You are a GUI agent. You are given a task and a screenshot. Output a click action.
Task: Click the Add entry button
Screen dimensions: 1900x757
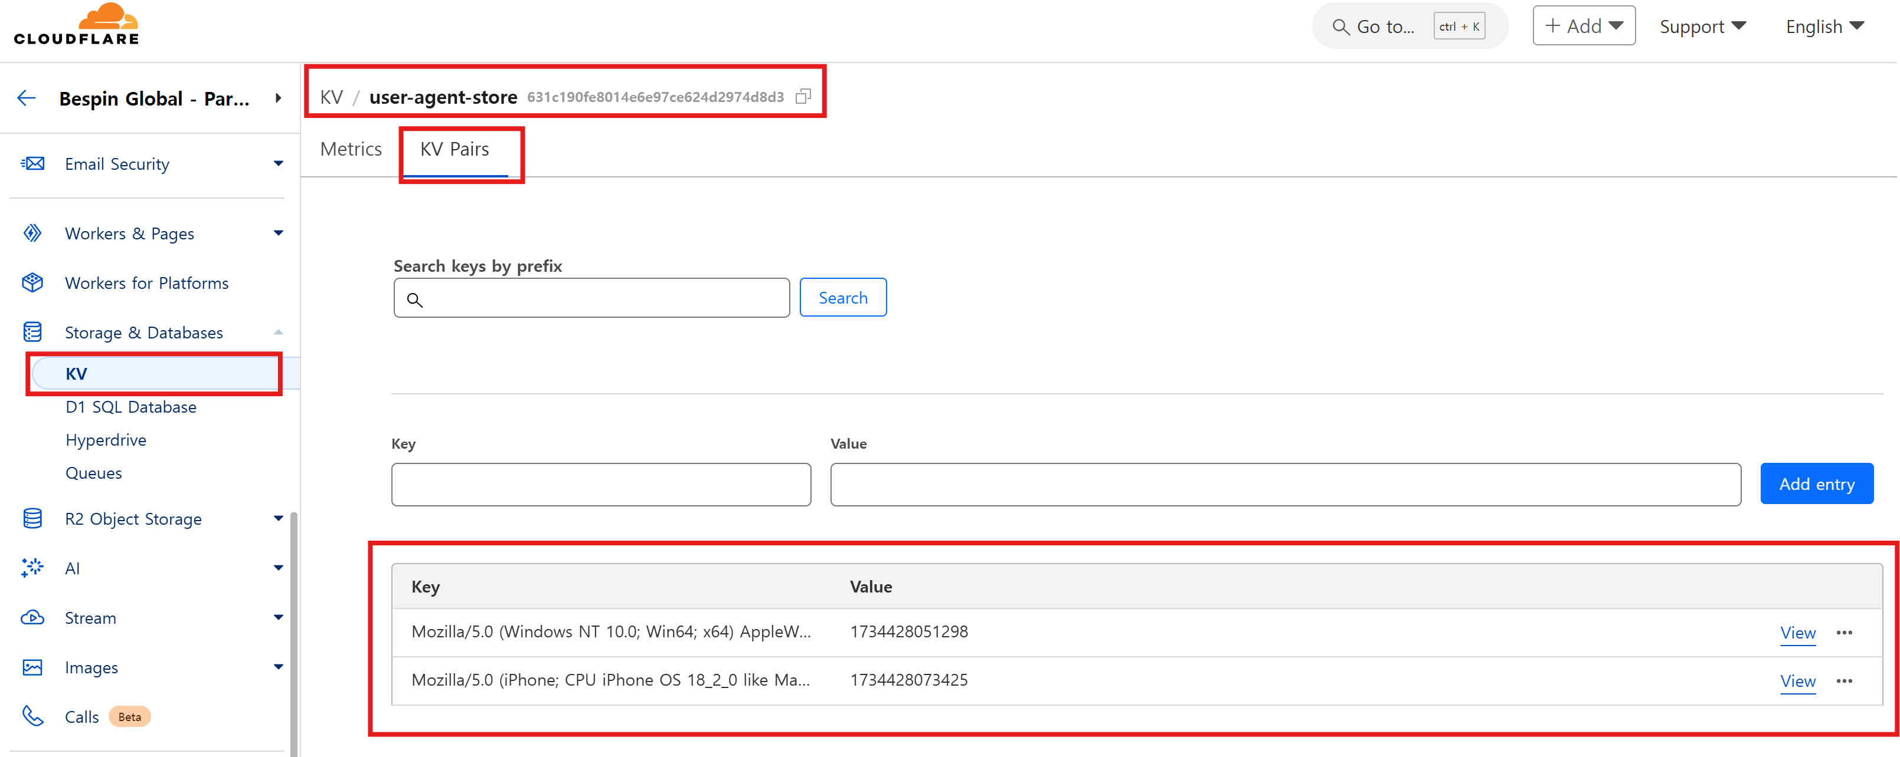1816,484
